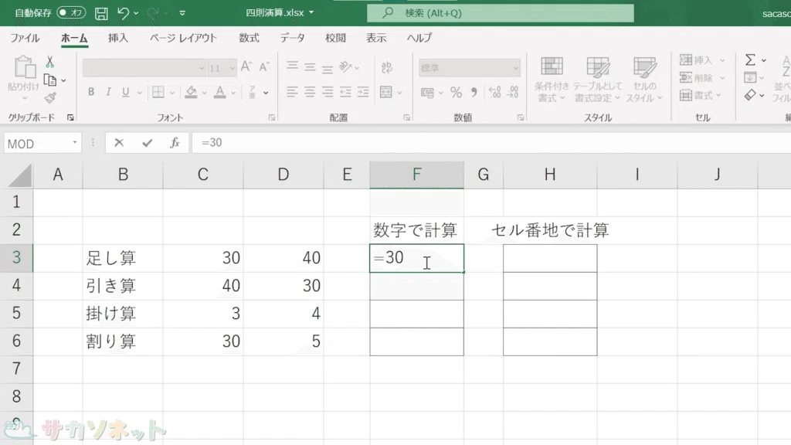Open the Font Color dropdown arrow
This screenshot has height=445, width=791.
(233, 93)
